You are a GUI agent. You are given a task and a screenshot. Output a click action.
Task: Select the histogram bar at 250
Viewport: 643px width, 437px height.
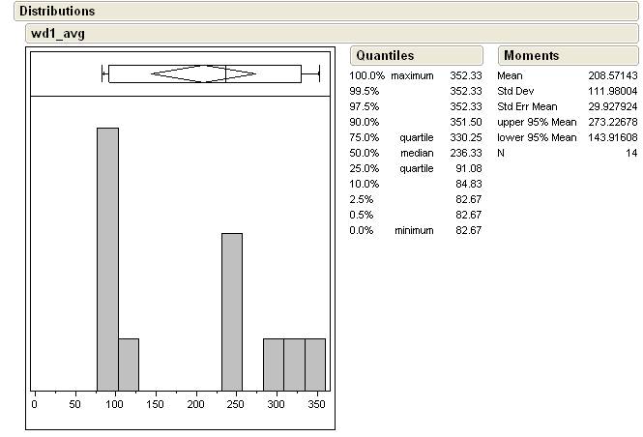point(232,309)
